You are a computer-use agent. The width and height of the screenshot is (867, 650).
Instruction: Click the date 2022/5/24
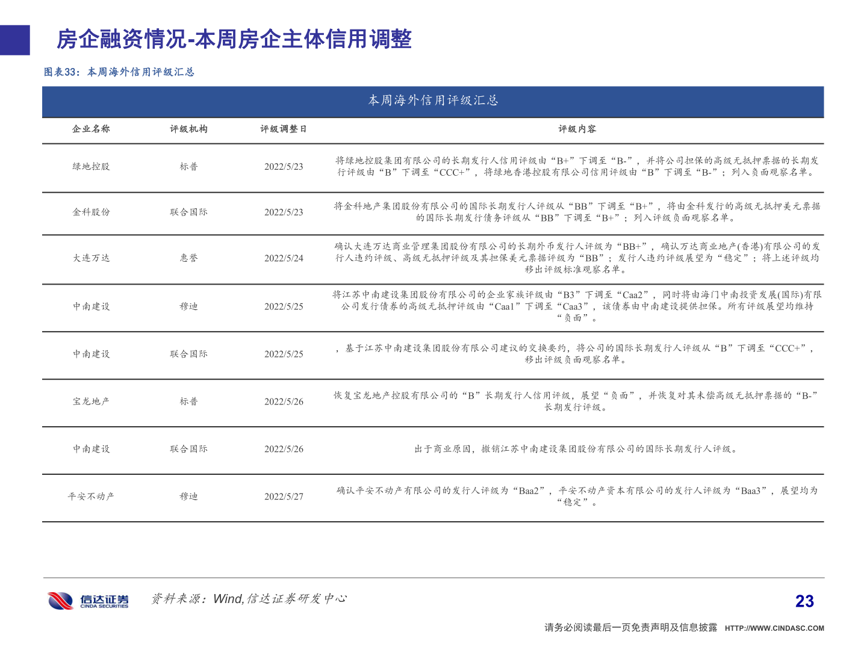pos(284,258)
